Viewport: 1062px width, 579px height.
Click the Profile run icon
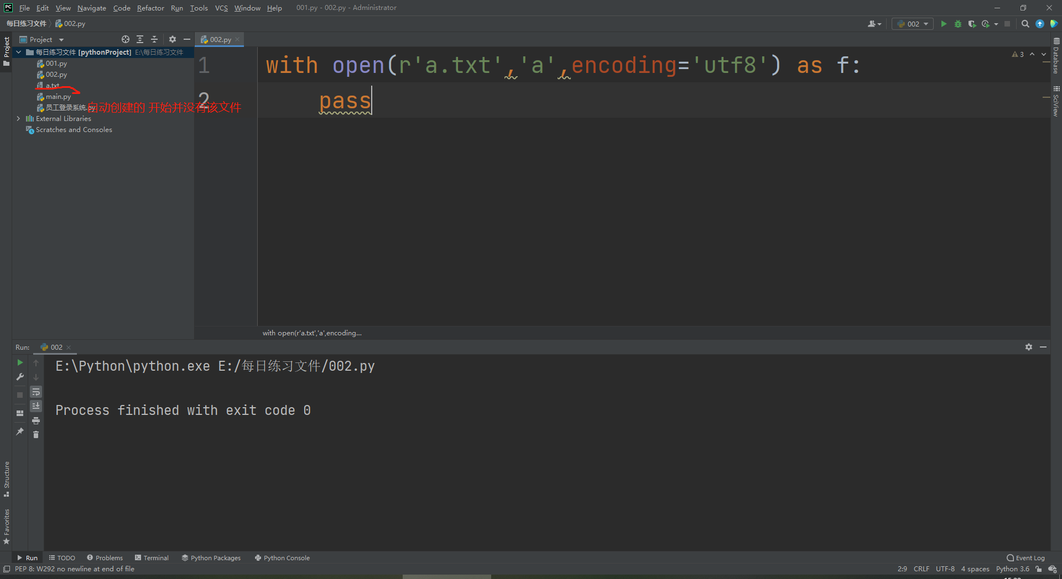(986, 24)
